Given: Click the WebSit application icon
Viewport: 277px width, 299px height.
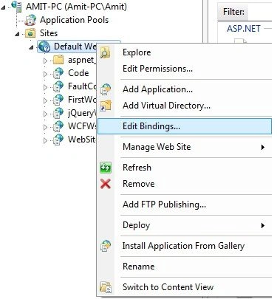Looking at the screenshot, I should coord(58,140).
